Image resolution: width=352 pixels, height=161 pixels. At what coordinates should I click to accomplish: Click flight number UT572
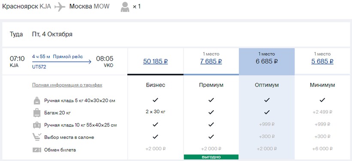[39, 67]
